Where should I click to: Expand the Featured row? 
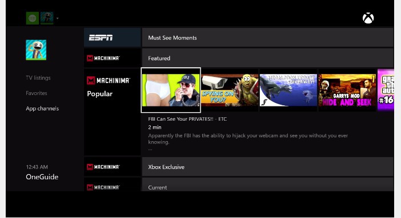(x=267, y=58)
